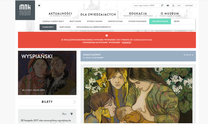Open the AKTUALNOŚCI menu

click(x=60, y=14)
